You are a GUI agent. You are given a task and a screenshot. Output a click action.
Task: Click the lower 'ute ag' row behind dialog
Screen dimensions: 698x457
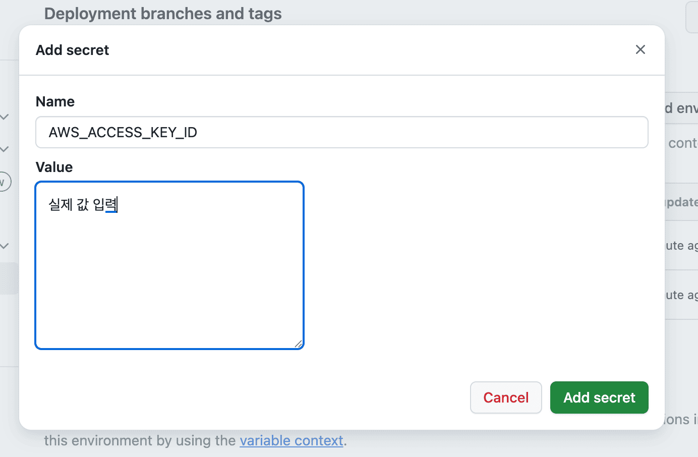point(681,295)
